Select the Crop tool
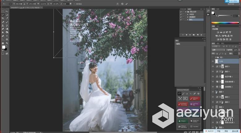241x133 pixels. point(3,18)
